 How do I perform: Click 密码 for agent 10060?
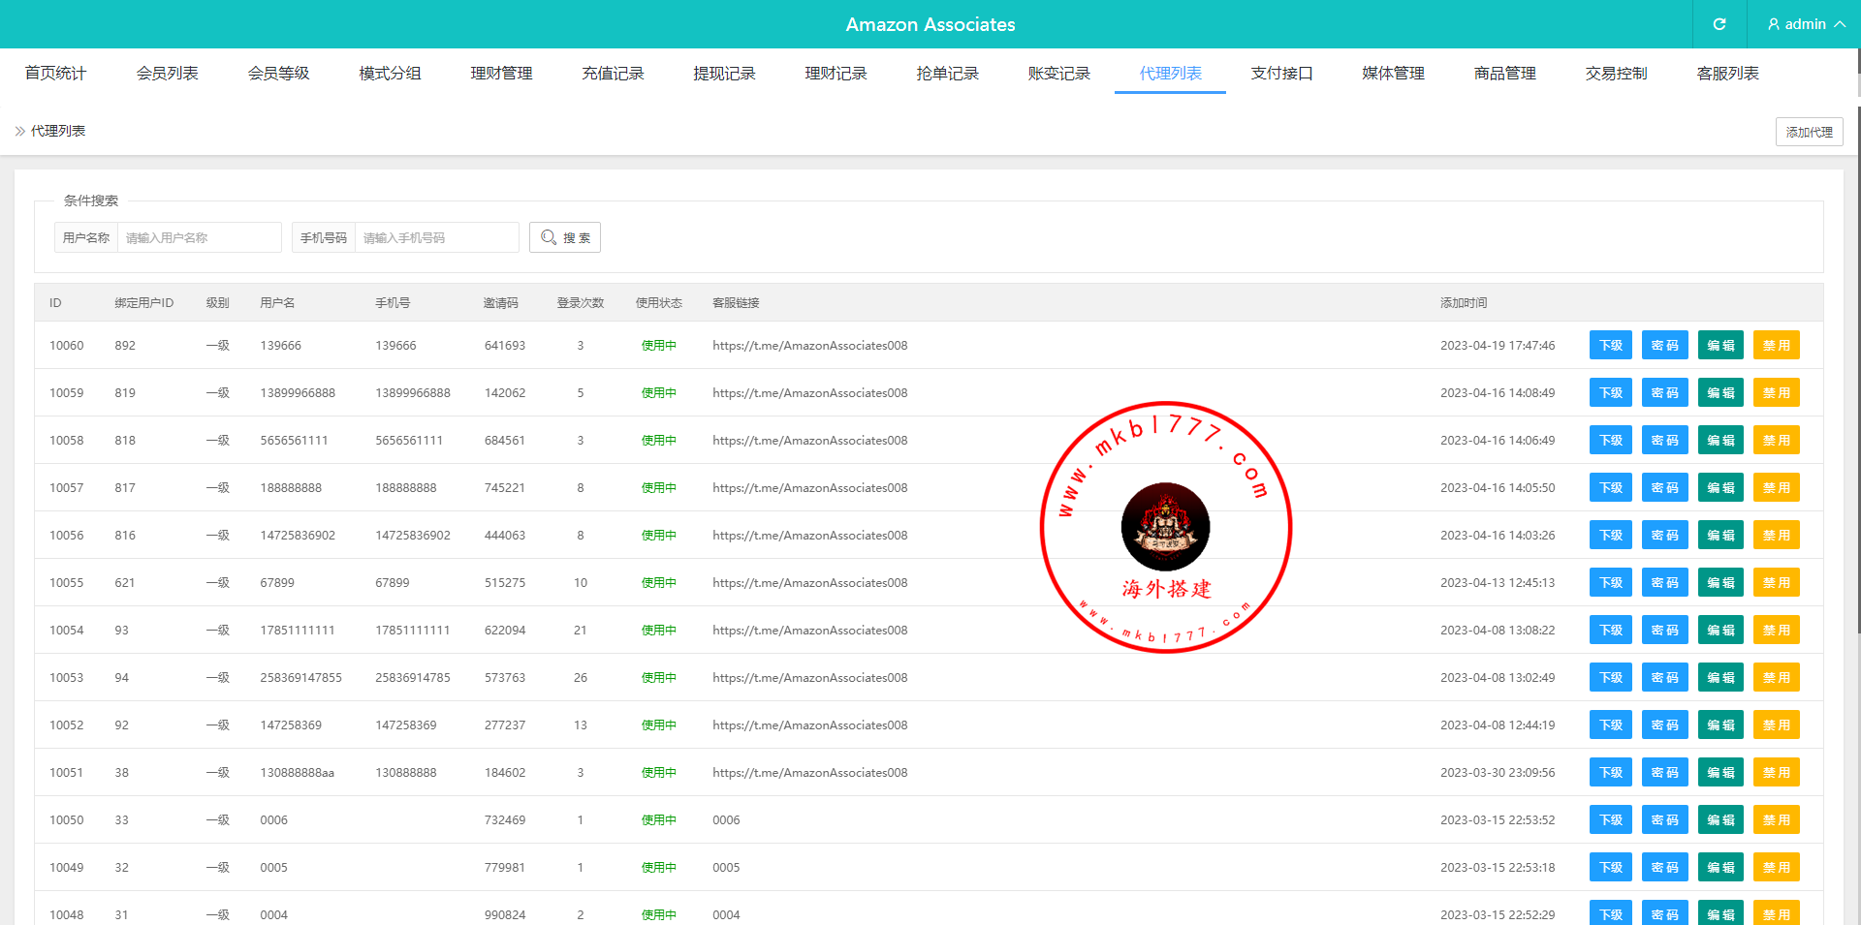(x=1665, y=345)
